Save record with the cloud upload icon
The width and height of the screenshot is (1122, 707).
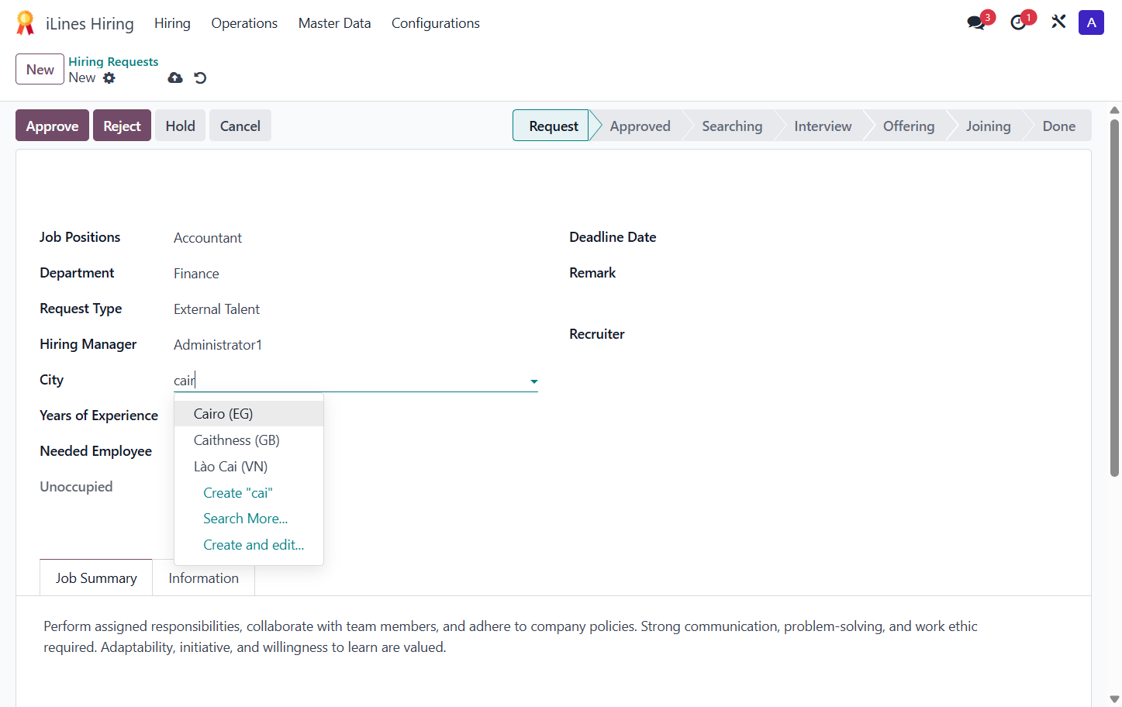click(175, 78)
